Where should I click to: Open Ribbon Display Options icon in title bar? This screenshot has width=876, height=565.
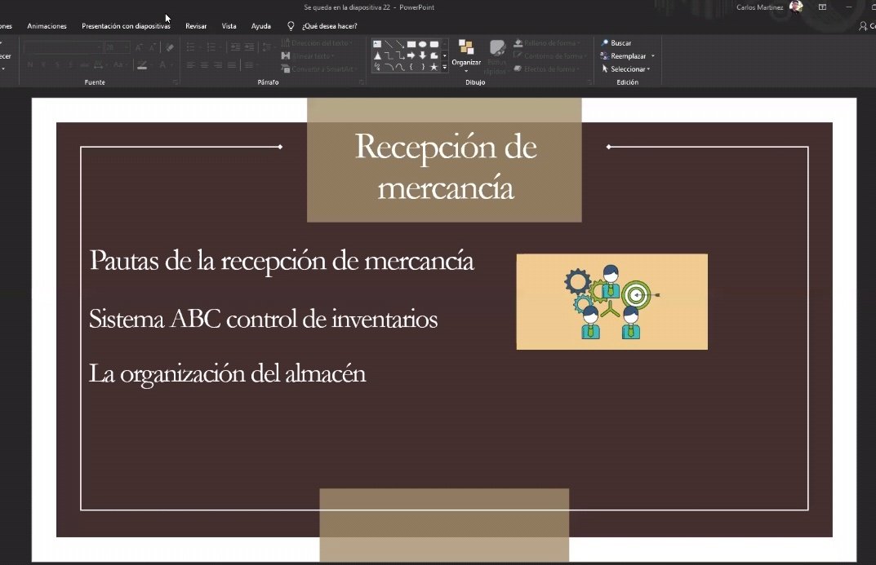822,7
